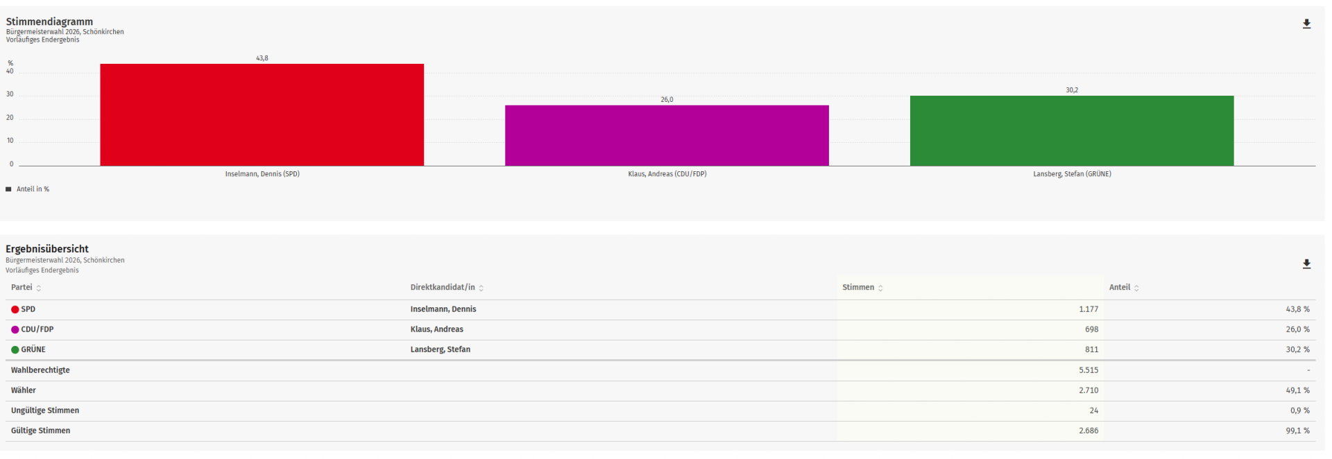
Task: Toggle the Anteil in % legend marker
Action: click(8, 189)
